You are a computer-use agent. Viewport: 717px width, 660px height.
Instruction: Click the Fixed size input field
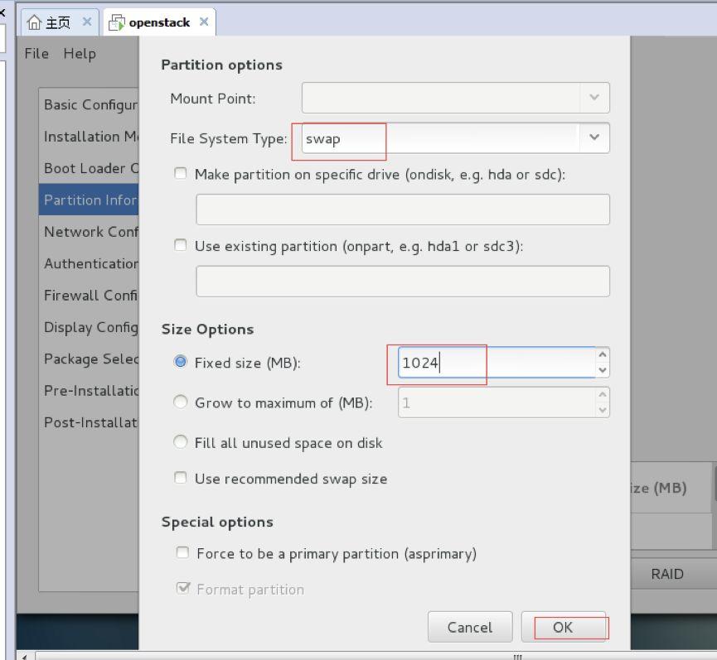pyautogui.click(x=495, y=363)
